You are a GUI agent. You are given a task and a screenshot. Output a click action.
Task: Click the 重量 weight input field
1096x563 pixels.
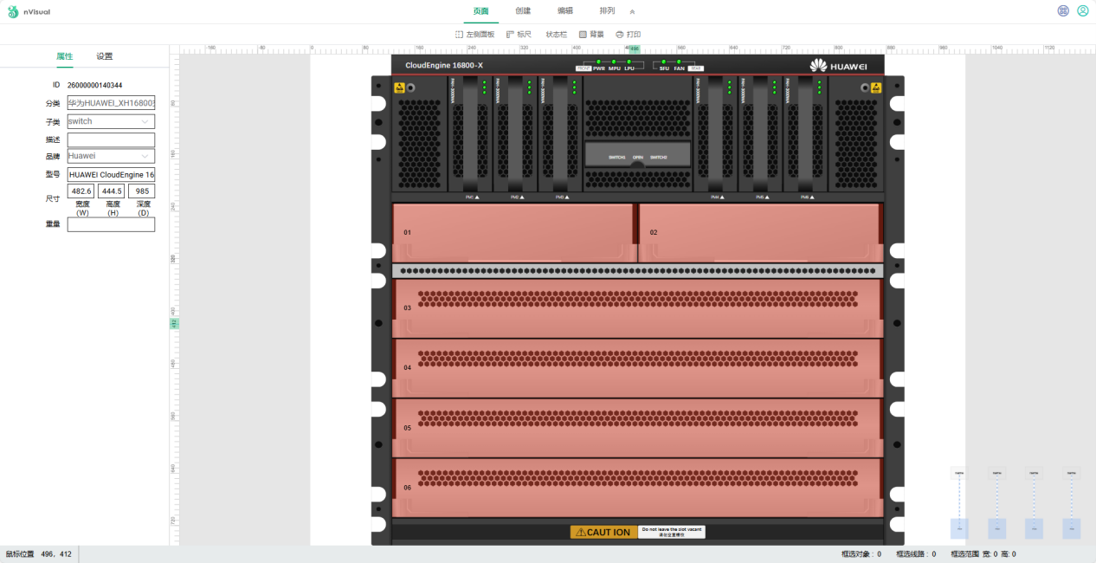pos(111,224)
